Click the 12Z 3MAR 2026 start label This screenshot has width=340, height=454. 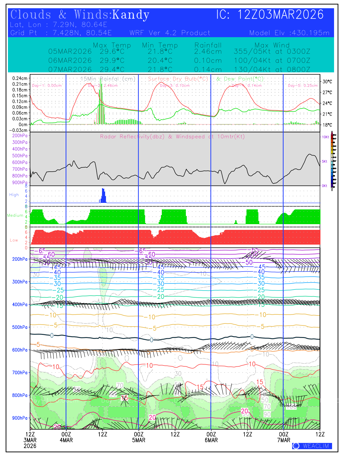click(x=30, y=440)
